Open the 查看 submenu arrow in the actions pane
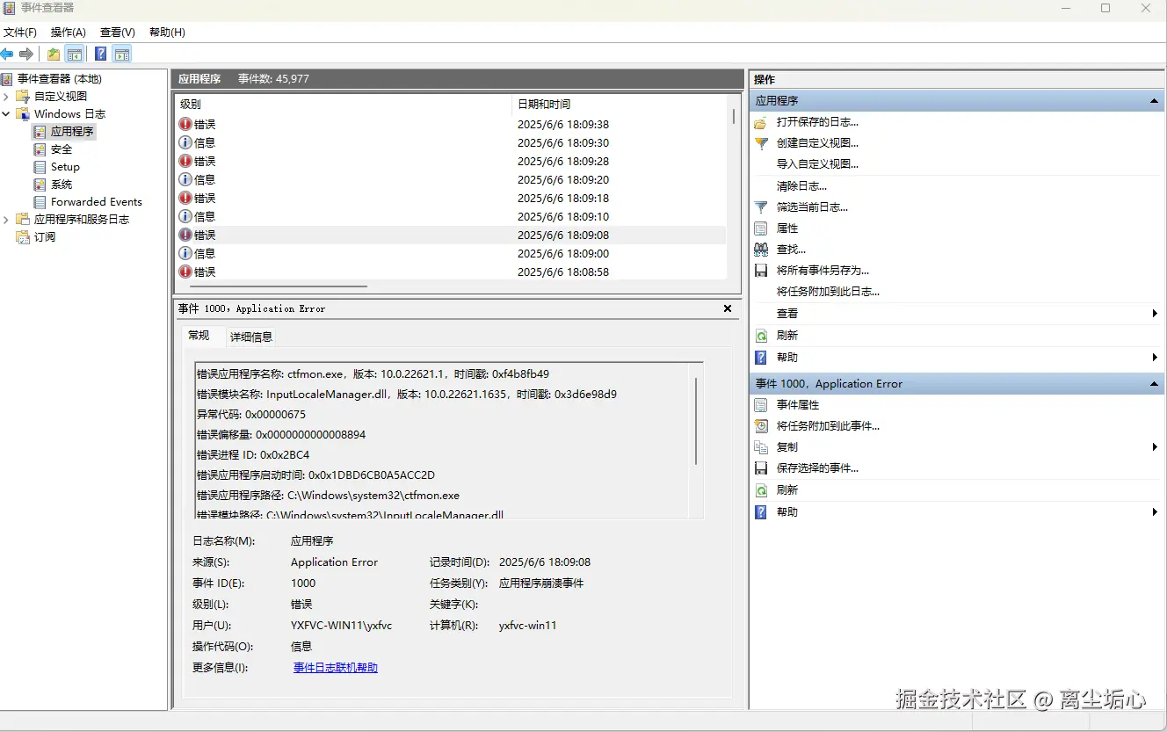The width and height of the screenshot is (1167, 732). (x=1155, y=313)
